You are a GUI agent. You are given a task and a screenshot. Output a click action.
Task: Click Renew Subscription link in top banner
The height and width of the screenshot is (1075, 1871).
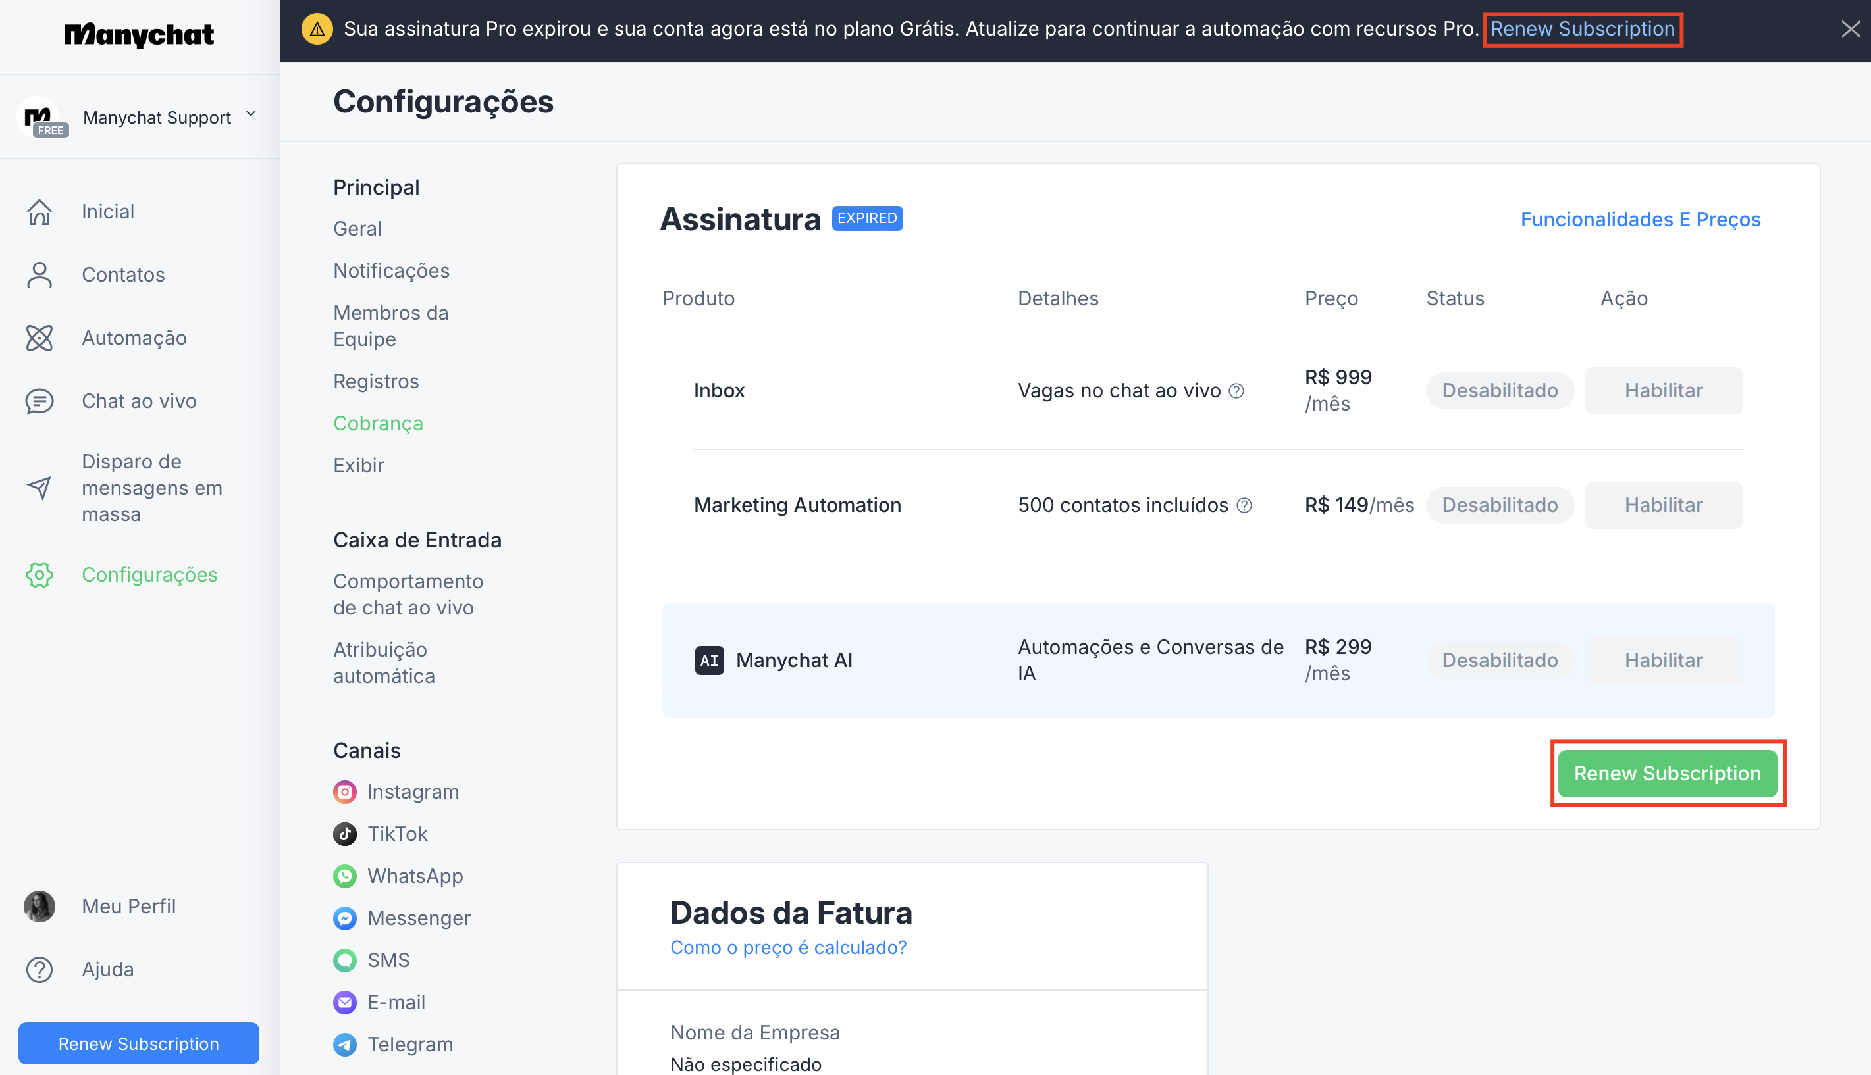click(x=1582, y=29)
